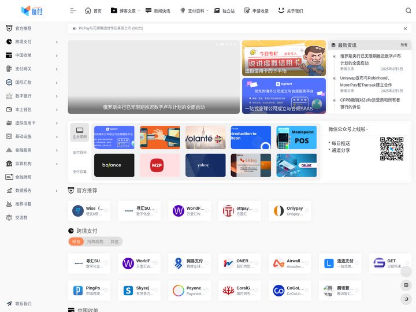Click the site logo
The width and height of the screenshot is (416, 312).
32,11
